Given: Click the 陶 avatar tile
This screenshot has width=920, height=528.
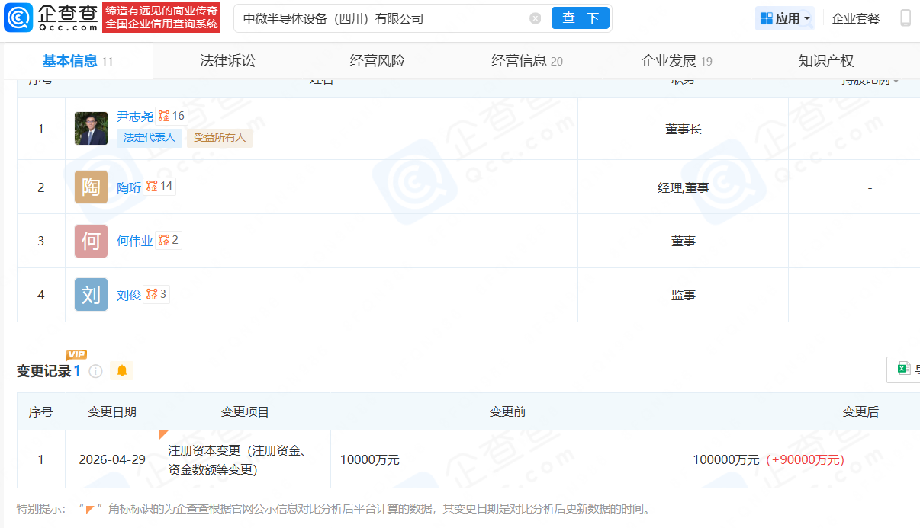Looking at the screenshot, I should click(91, 187).
